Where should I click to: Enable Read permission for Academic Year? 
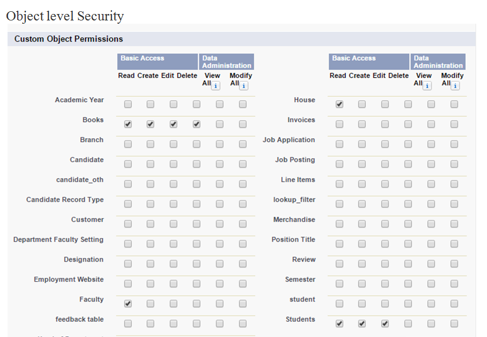click(x=128, y=104)
